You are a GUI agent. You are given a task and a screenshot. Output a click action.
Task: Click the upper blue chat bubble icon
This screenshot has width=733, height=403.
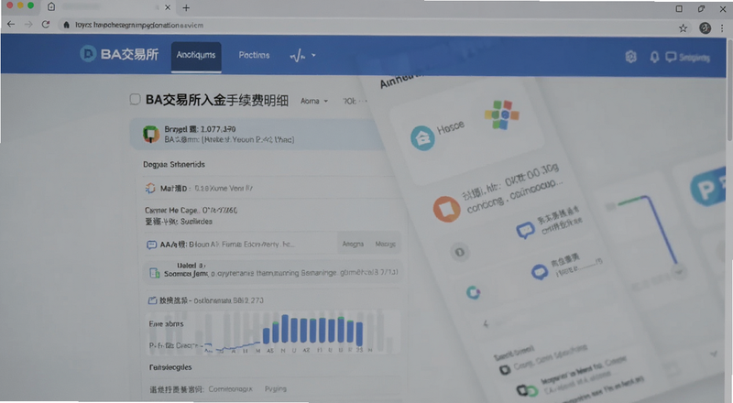pos(525,230)
